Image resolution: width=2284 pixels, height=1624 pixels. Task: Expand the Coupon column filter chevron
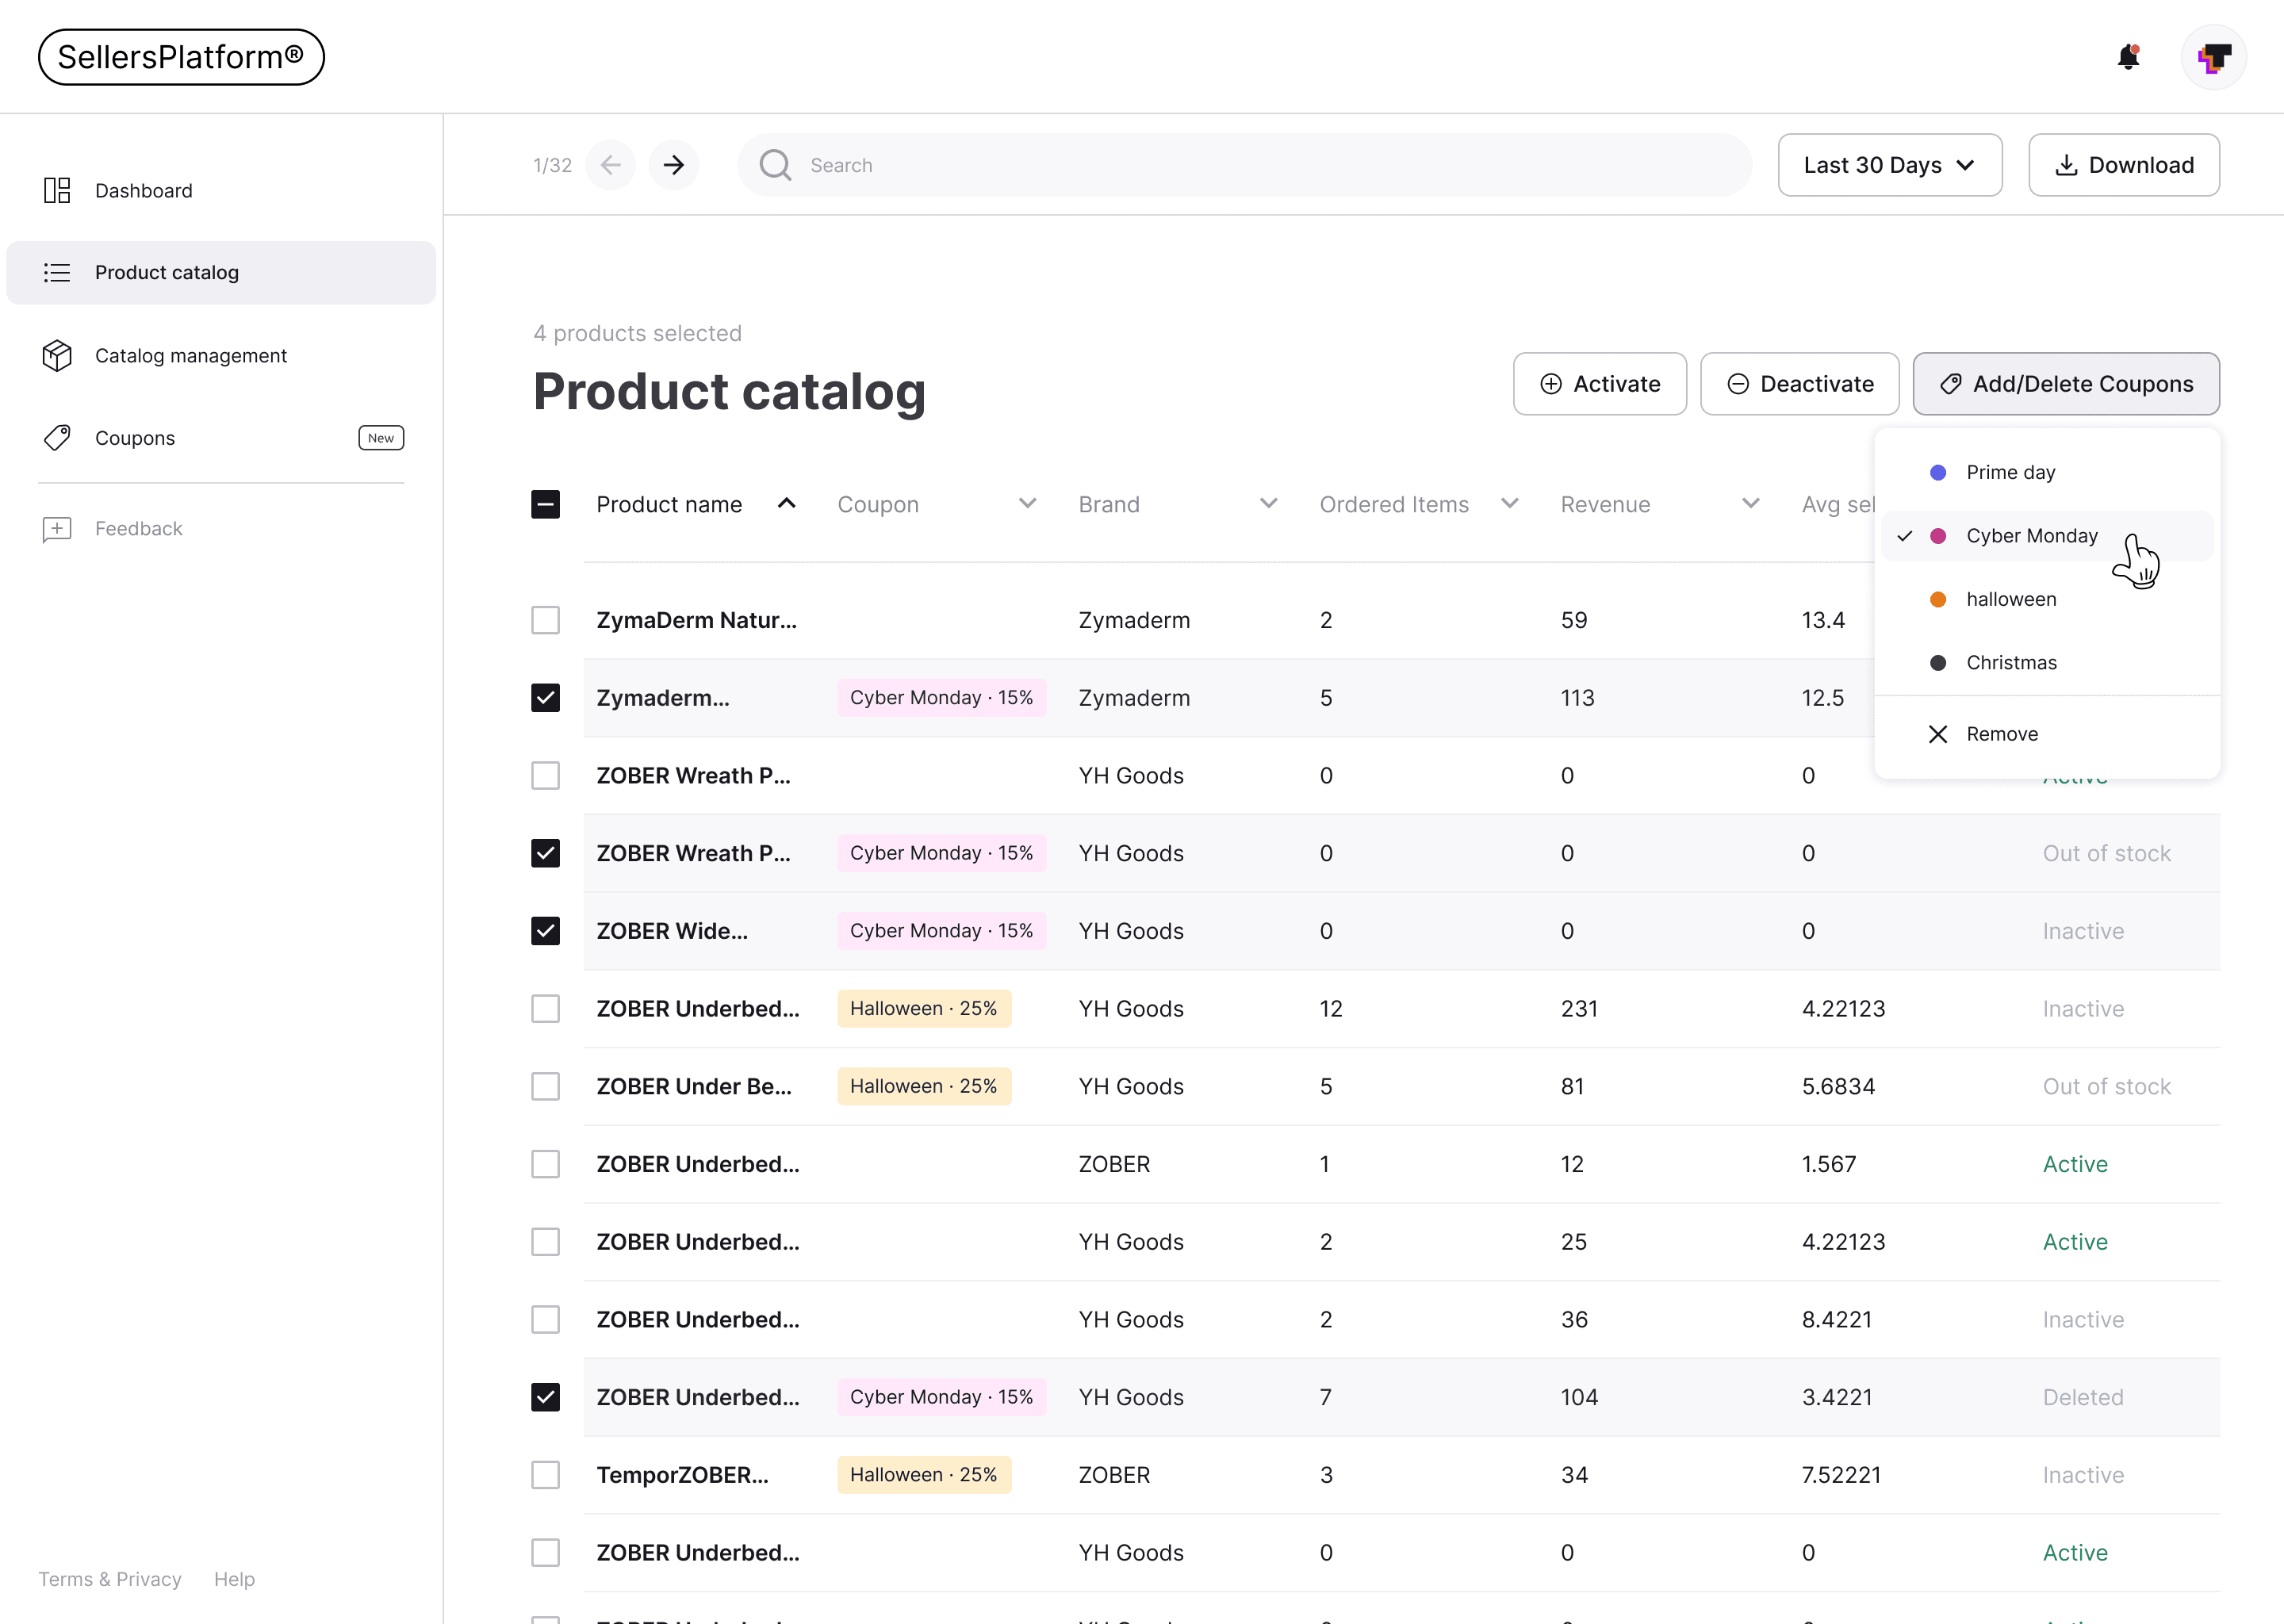tap(1027, 504)
